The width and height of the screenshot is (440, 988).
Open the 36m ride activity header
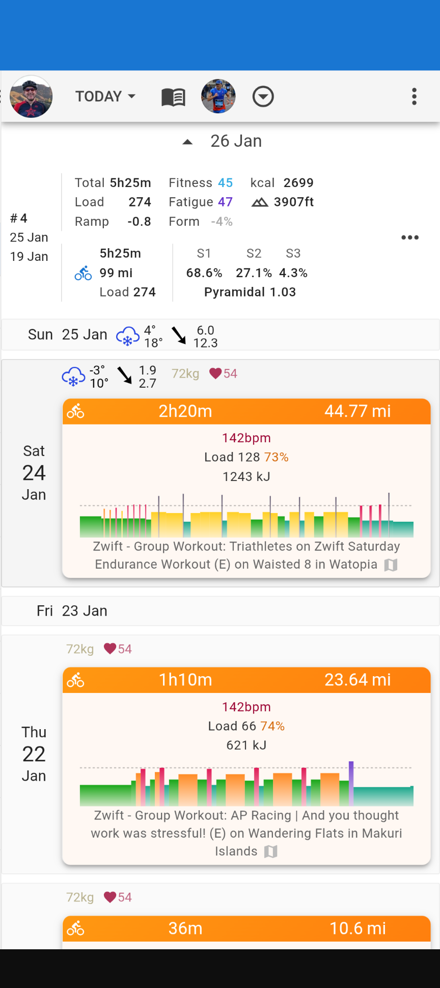(246, 928)
